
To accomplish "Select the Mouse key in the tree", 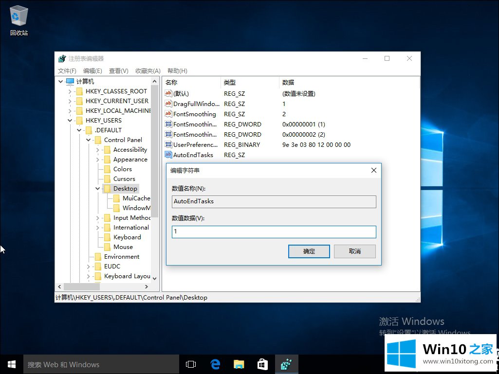I will [123, 247].
